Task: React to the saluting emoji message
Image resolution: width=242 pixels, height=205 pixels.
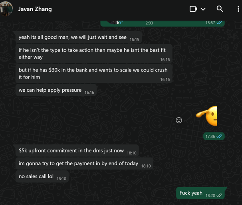Action: pyautogui.click(x=179, y=120)
